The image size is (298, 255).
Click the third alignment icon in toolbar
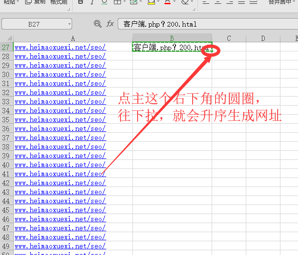[230, 2]
